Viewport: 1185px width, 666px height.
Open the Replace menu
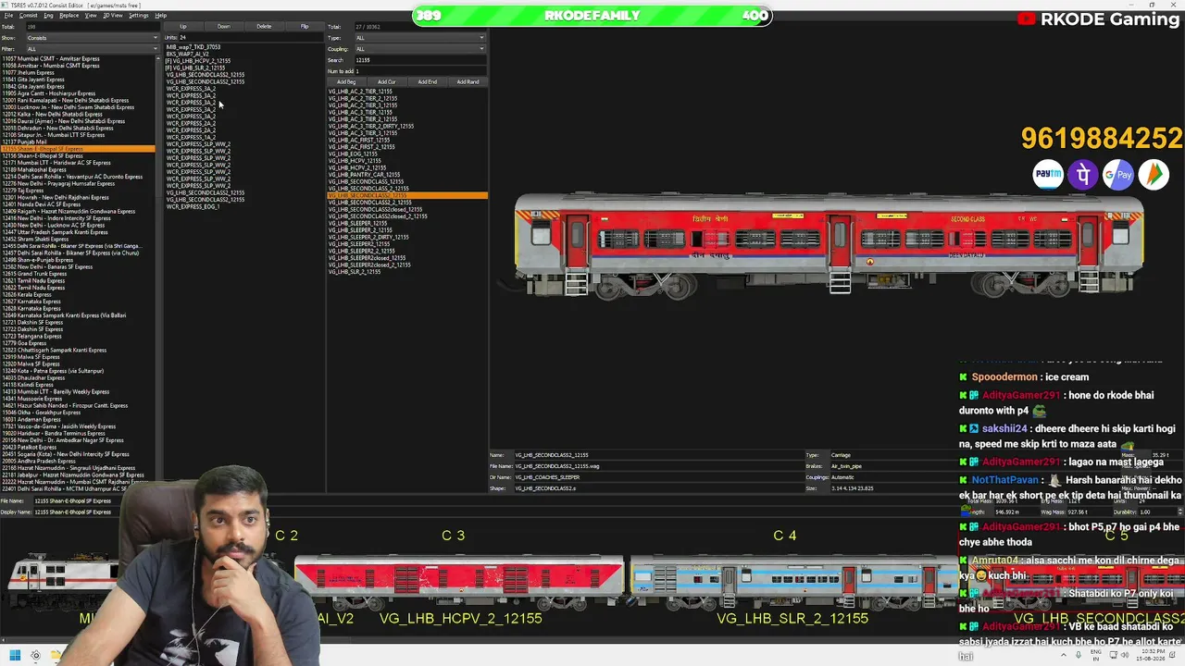click(69, 16)
